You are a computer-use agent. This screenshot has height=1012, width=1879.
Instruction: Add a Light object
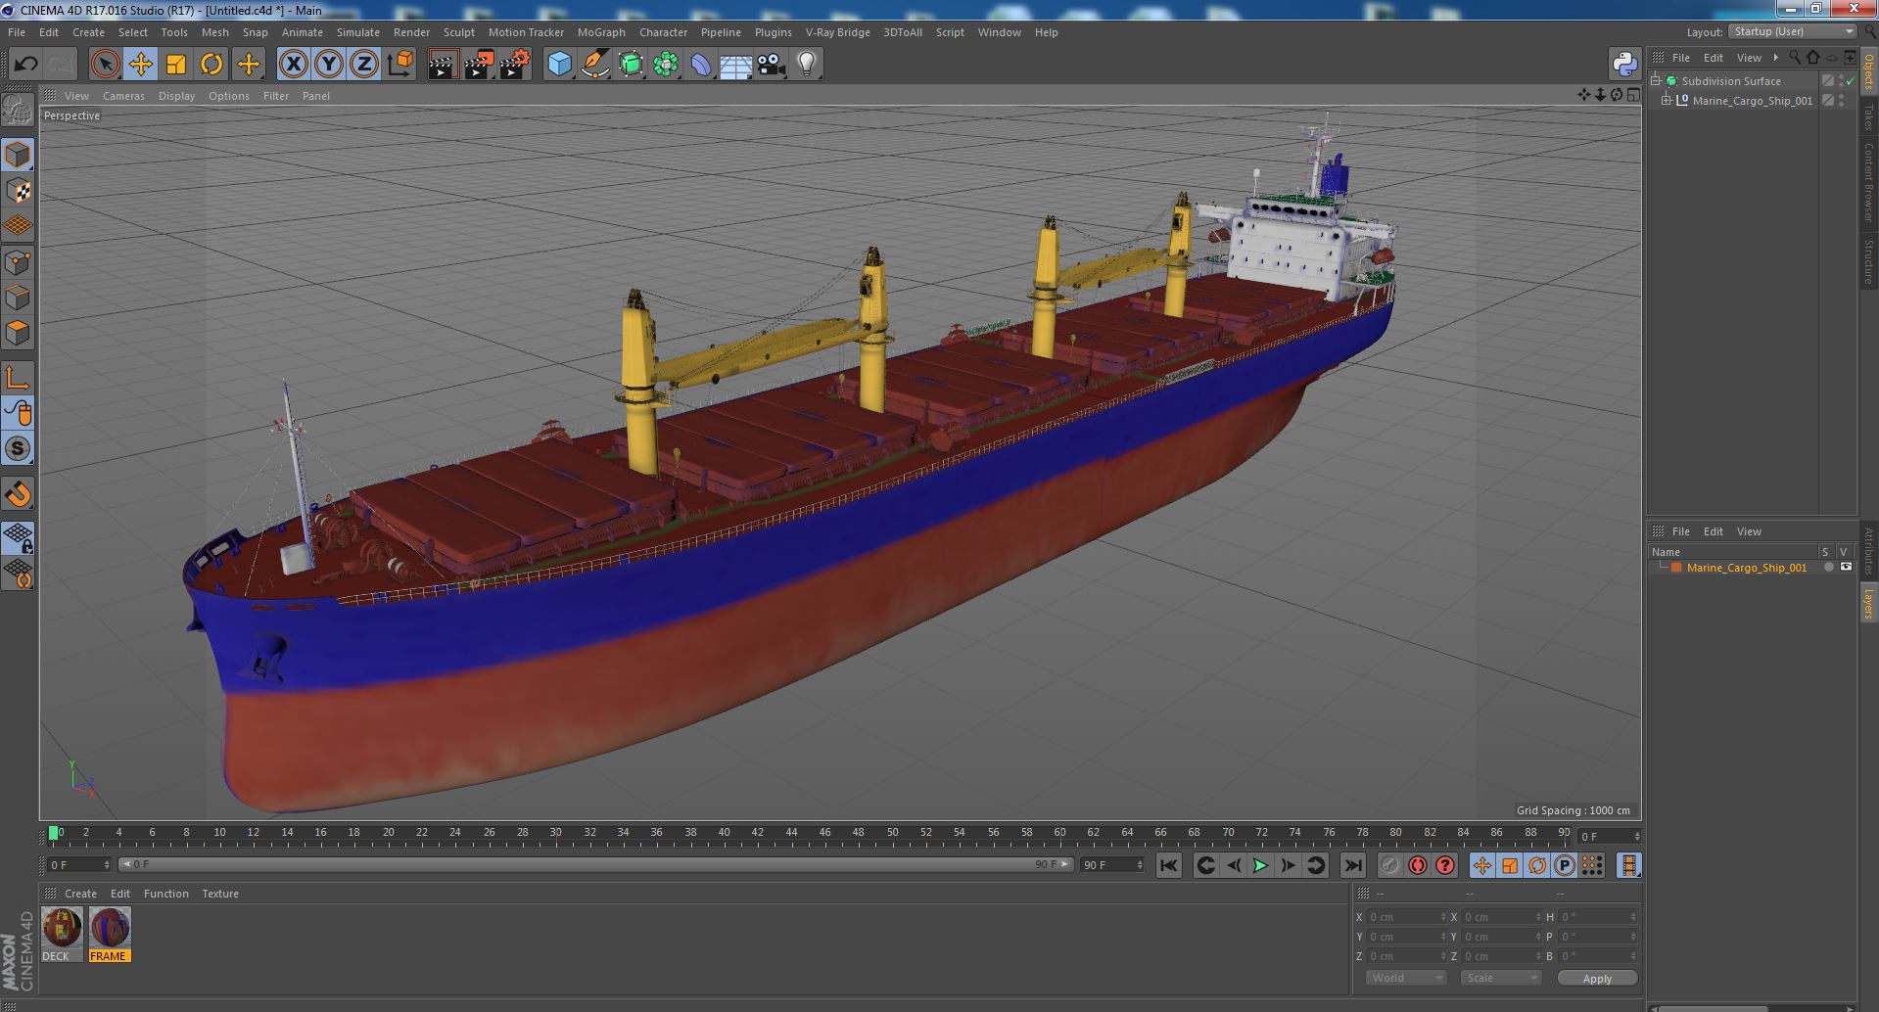[807, 65]
